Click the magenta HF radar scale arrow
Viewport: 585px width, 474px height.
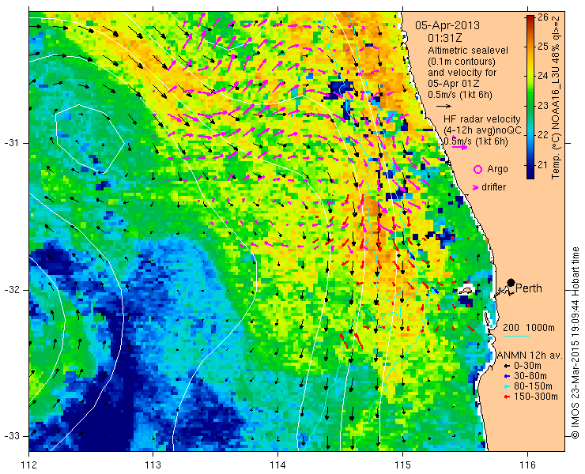(x=459, y=147)
